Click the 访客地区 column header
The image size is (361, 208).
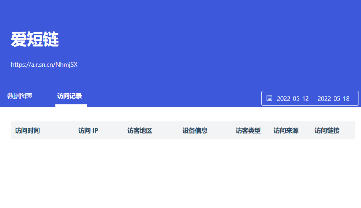tap(140, 131)
